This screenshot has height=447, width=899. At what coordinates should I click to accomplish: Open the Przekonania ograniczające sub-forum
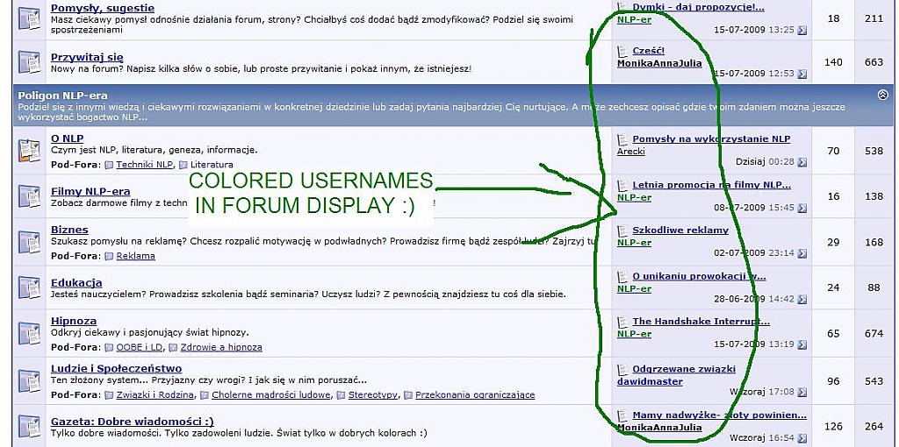[475, 395]
